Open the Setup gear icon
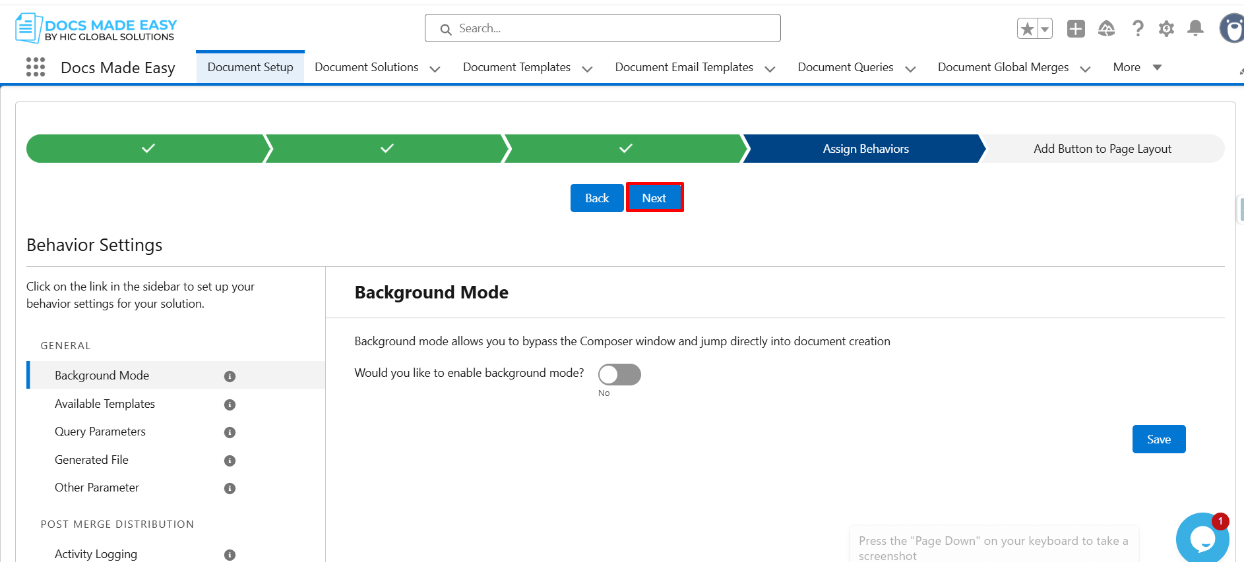The width and height of the screenshot is (1244, 562). point(1166,29)
